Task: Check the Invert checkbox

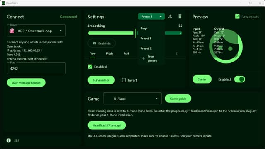Action: point(124,80)
